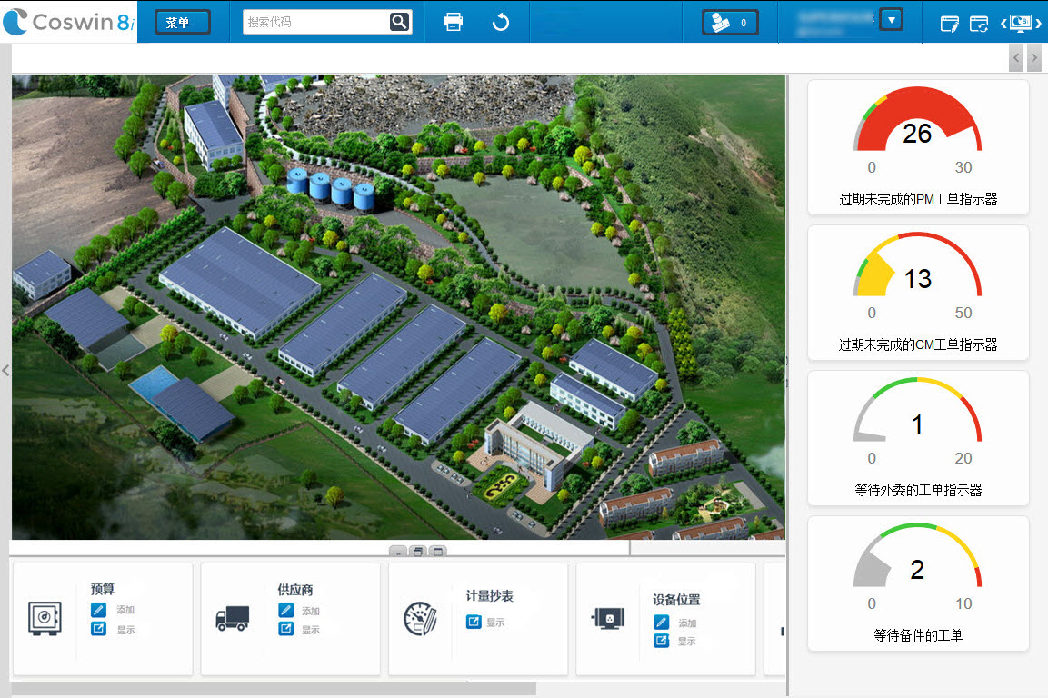Click the 计量抄表 gauge icon
Screen dimensions: 1048x698
(x=420, y=618)
